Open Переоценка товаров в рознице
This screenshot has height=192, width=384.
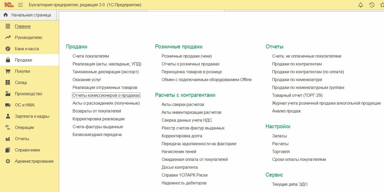(192, 72)
